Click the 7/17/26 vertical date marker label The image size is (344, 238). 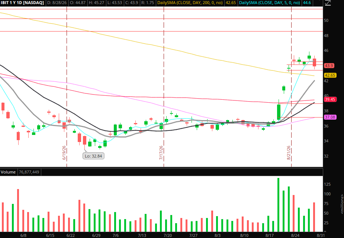[x=161, y=153]
